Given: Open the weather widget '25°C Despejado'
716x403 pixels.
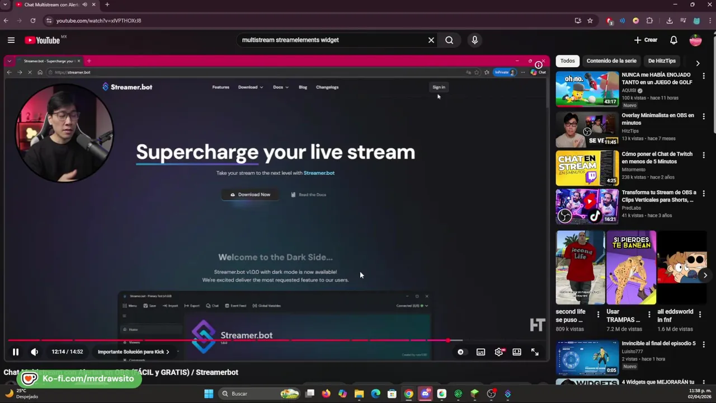Looking at the screenshot, I should coord(21,393).
